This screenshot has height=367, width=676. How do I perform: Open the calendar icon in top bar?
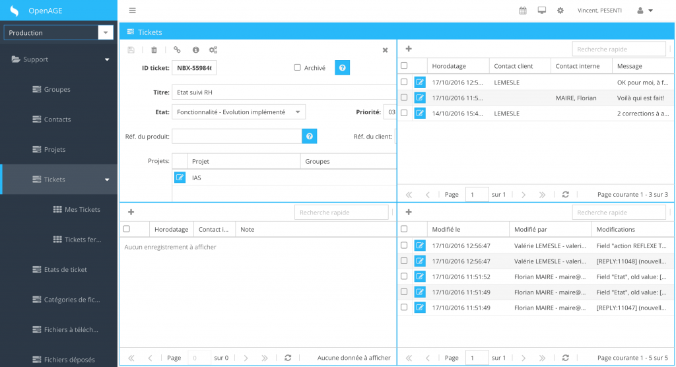tap(523, 11)
